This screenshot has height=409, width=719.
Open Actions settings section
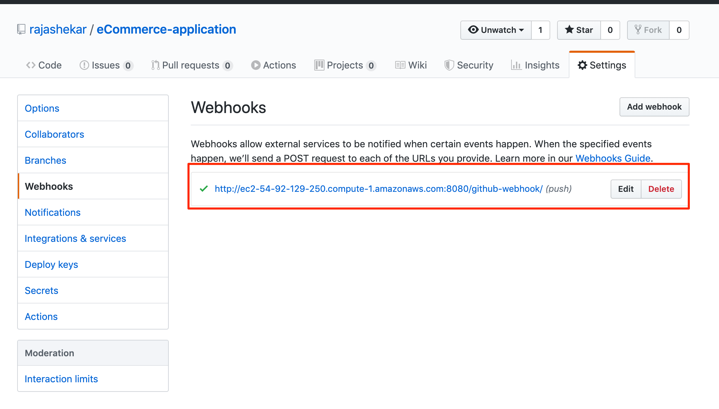click(41, 316)
